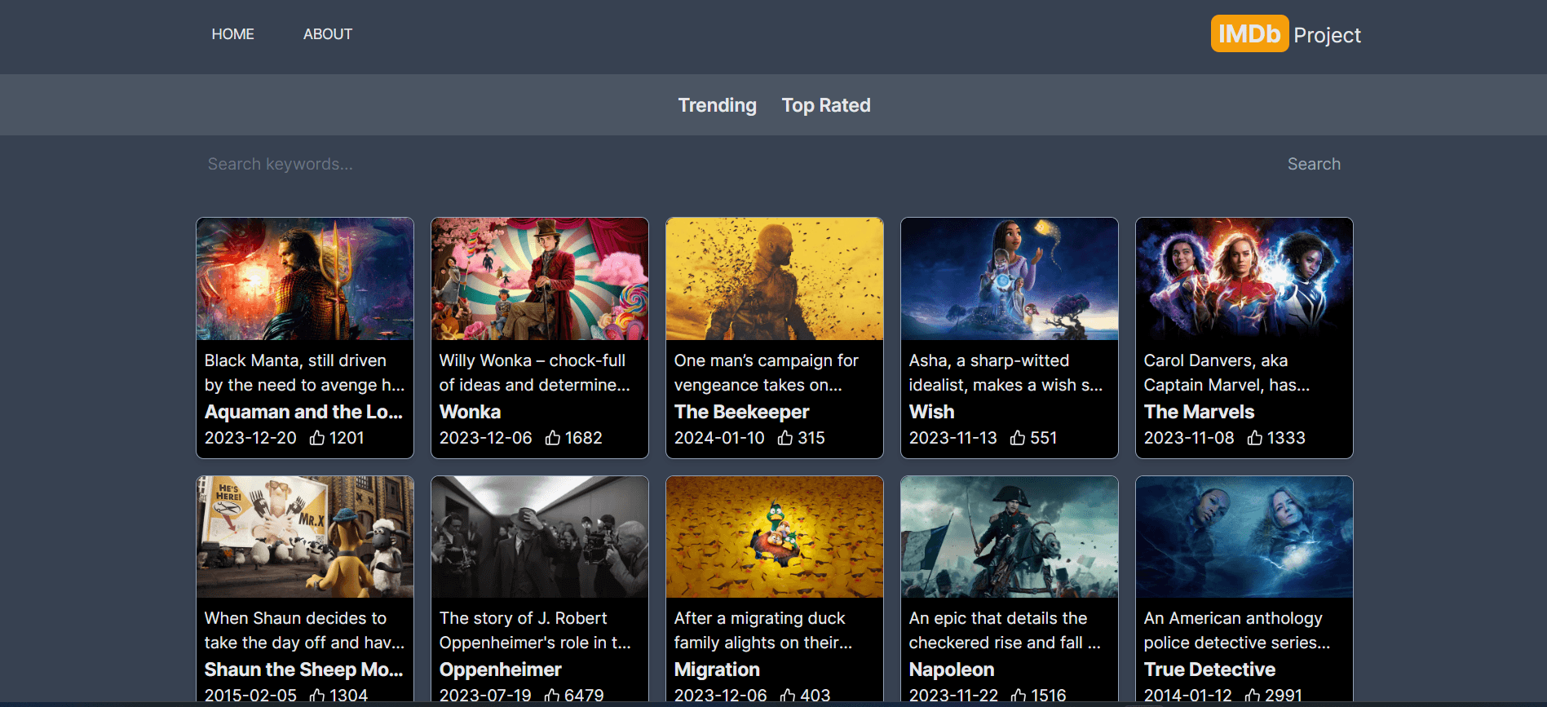Click the 'Shaun the Sheep Mo...' title
The image size is (1547, 707).
(303, 669)
